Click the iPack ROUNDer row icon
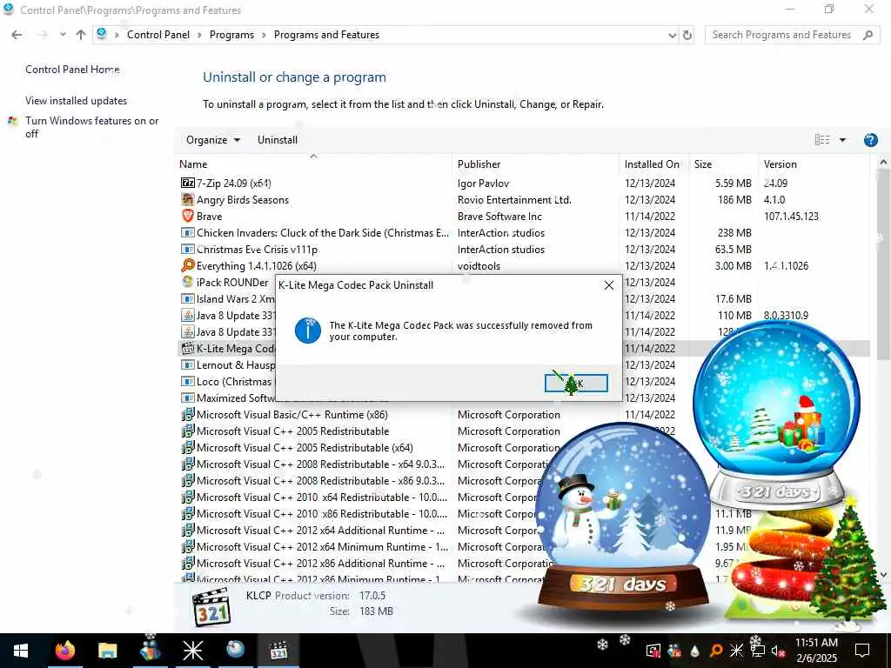The height and width of the screenshot is (668, 891). [x=188, y=282]
